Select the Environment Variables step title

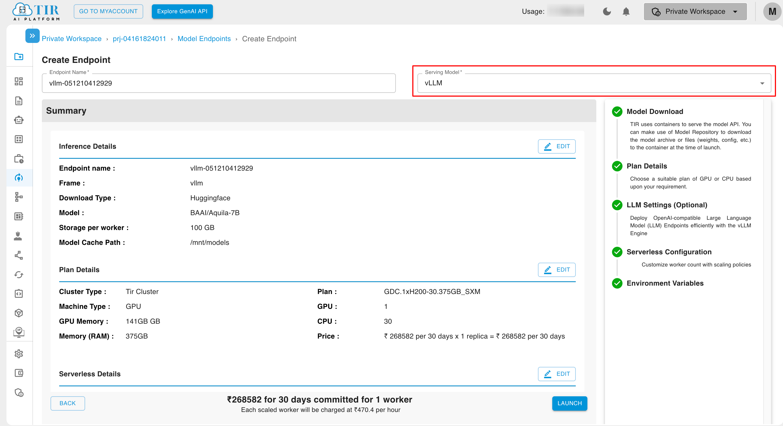click(x=665, y=283)
